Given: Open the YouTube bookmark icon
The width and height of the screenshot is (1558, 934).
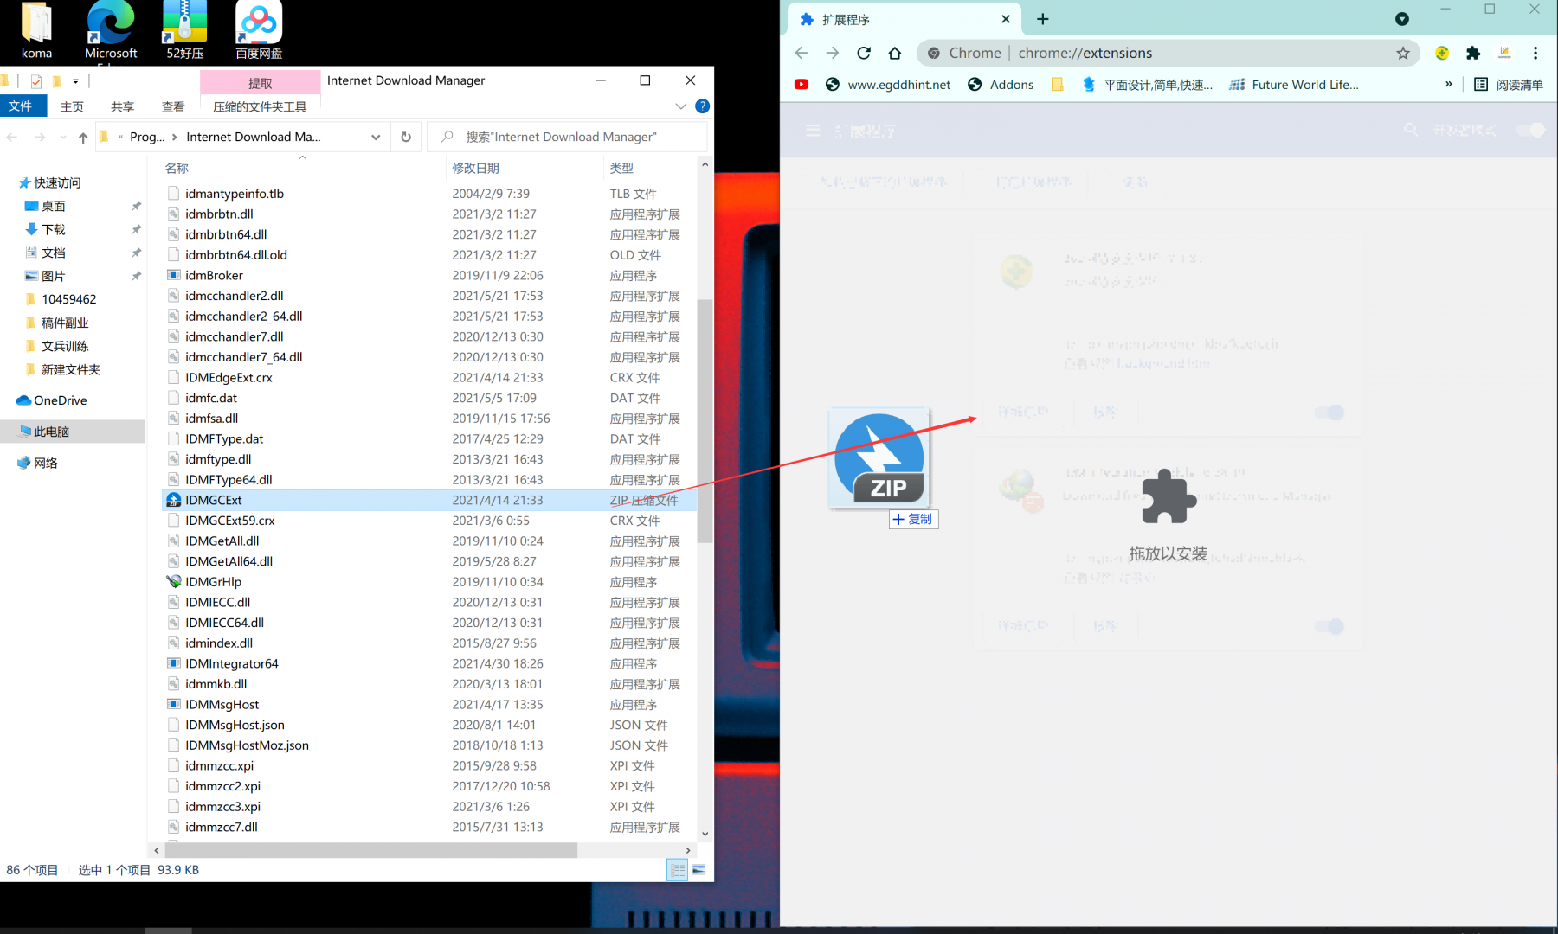Looking at the screenshot, I should tap(802, 85).
